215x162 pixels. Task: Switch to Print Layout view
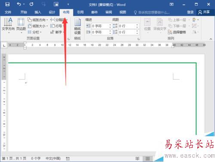147,159
